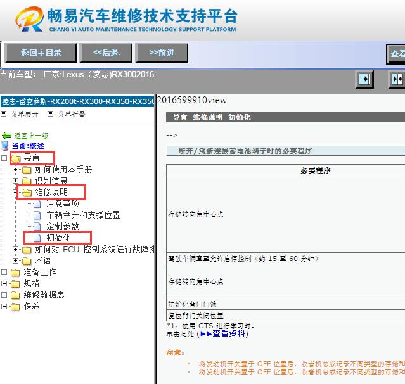Select the 保养 tree label
The width and height of the screenshot is (405, 384).
click(32, 306)
